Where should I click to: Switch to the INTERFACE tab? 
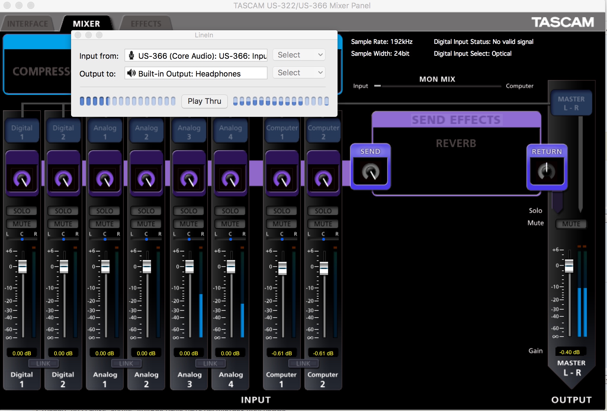click(x=28, y=24)
